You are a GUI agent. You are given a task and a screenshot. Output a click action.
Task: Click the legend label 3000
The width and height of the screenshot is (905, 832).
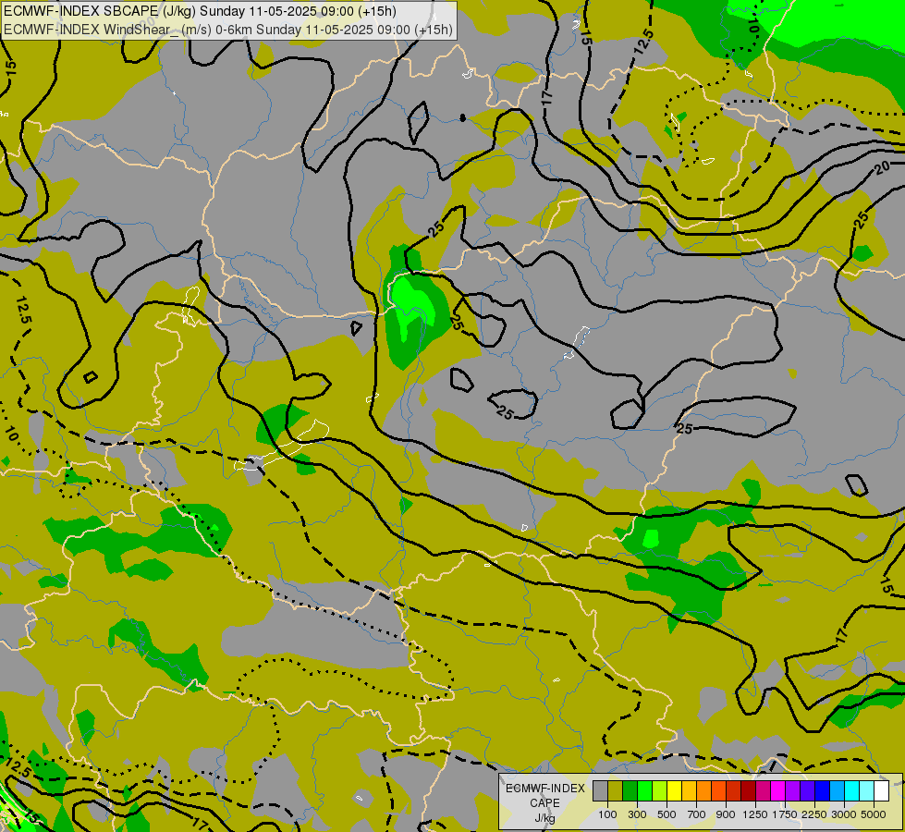844,814
